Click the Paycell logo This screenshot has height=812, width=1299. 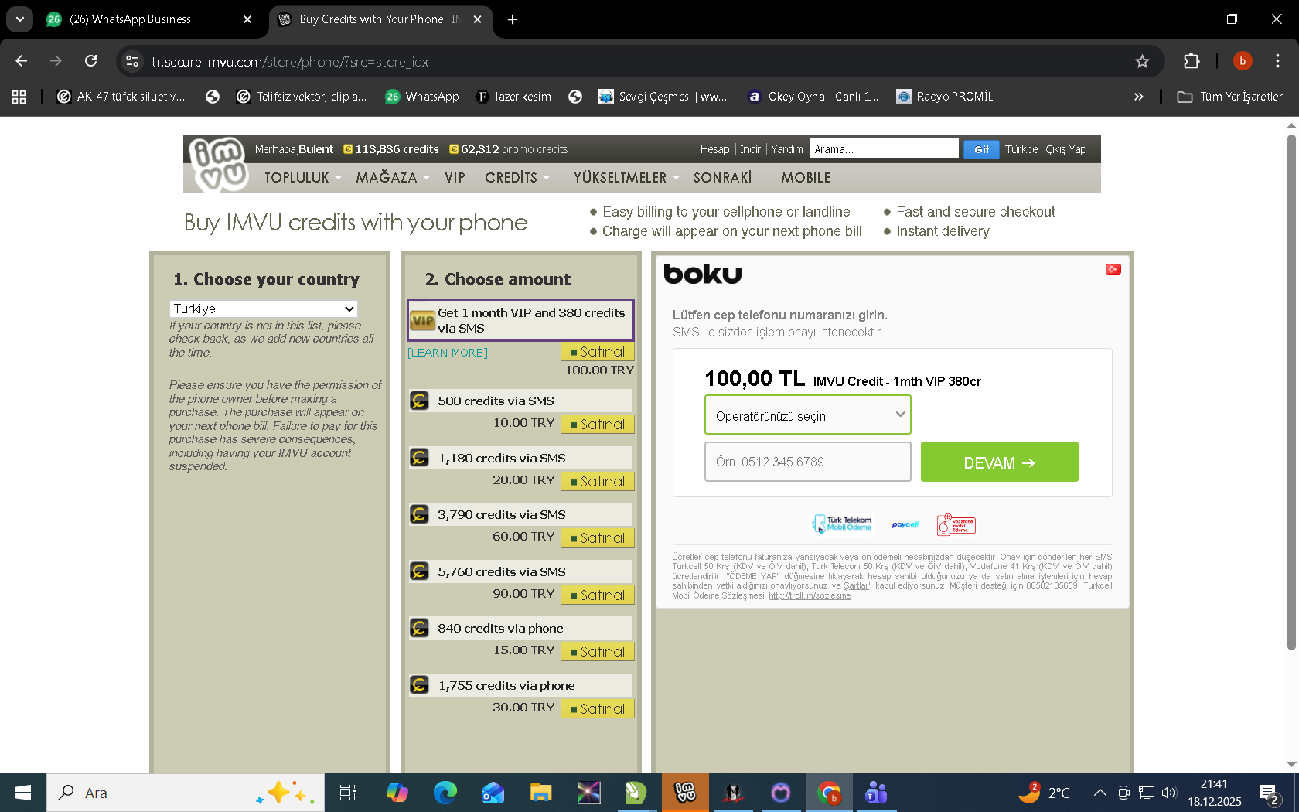905,524
